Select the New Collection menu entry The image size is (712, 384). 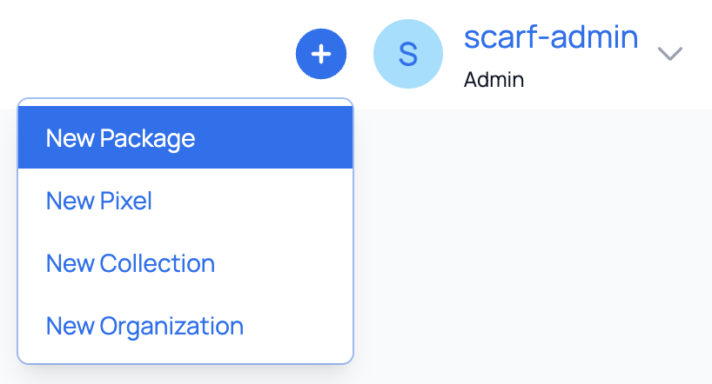point(131,263)
